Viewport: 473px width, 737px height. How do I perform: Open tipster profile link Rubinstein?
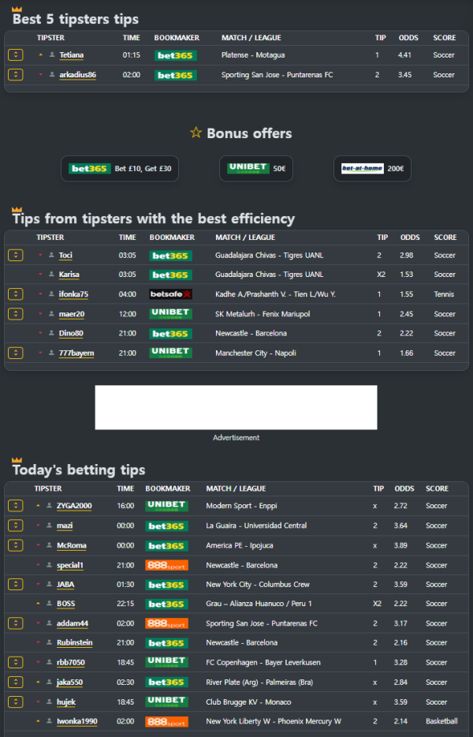74,643
